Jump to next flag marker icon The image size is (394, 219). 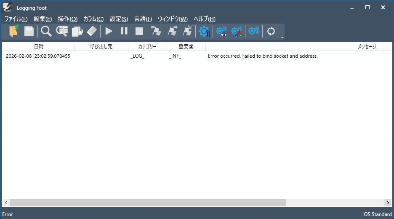tap(172, 31)
